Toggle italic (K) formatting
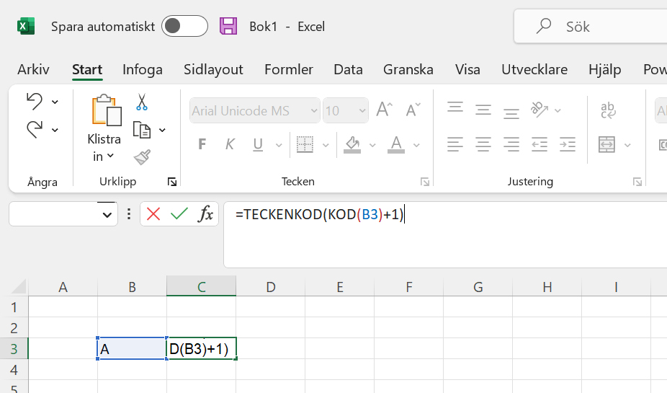 tap(230, 144)
